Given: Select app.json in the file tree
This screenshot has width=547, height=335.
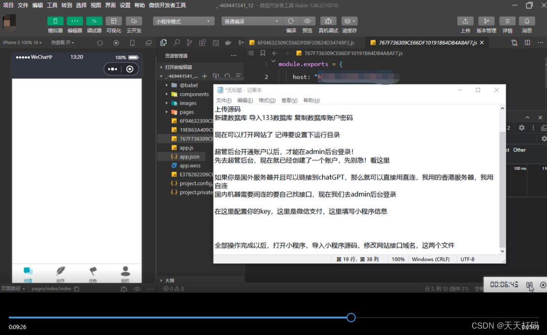Looking at the screenshot, I should pyautogui.click(x=190, y=157).
